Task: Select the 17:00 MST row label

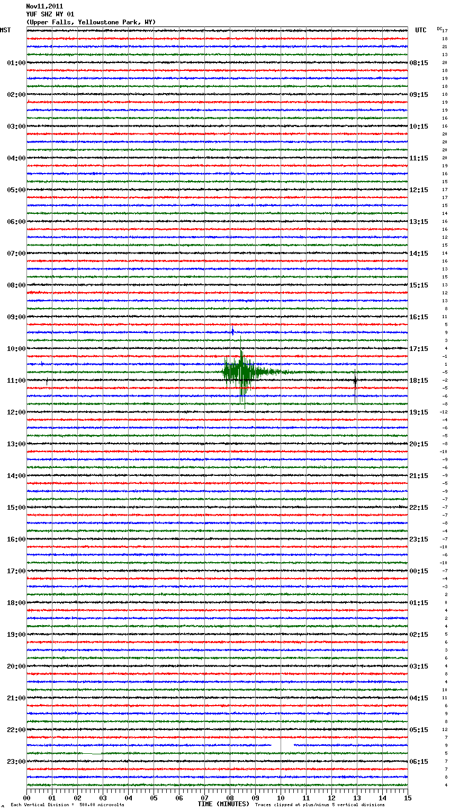Action: [16, 571]
